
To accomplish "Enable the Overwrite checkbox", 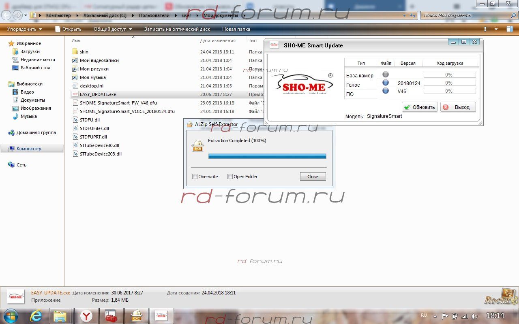I will 195,177.
